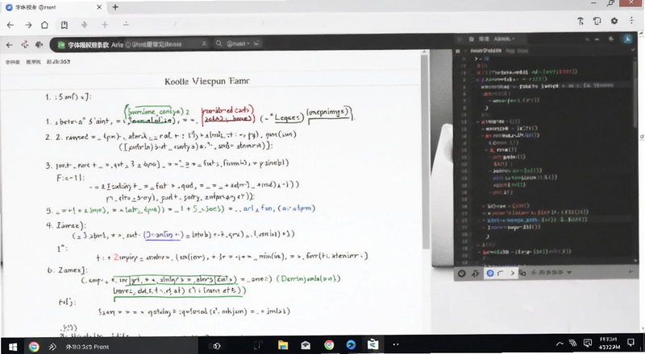Open the Admin dropdown in editor panel header
The image size is (645, 354).
click(504, 39)
